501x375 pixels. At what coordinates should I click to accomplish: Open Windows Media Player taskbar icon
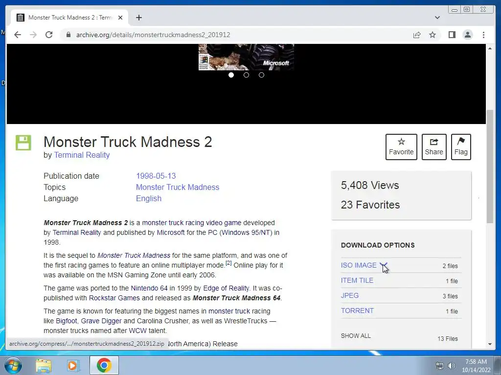[x=73, y=365]
